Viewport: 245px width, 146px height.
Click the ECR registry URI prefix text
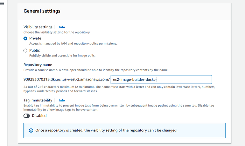point(66,79)
